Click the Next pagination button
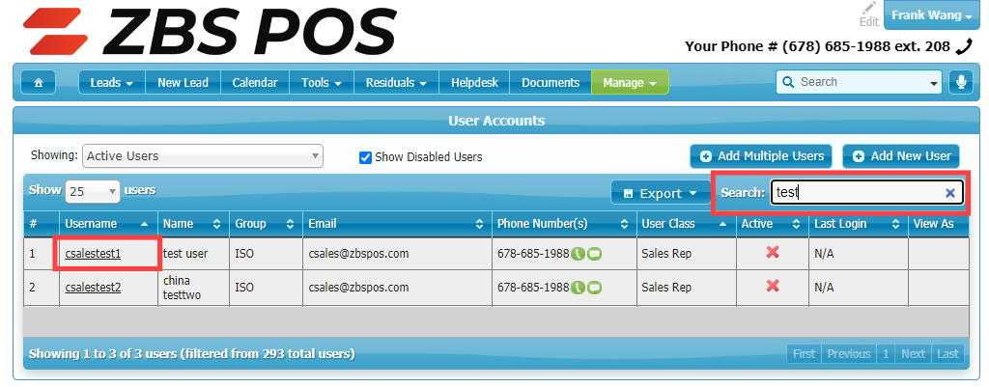Image resolution: width=989 pixels, height=387 pixels. pos(913,354)
